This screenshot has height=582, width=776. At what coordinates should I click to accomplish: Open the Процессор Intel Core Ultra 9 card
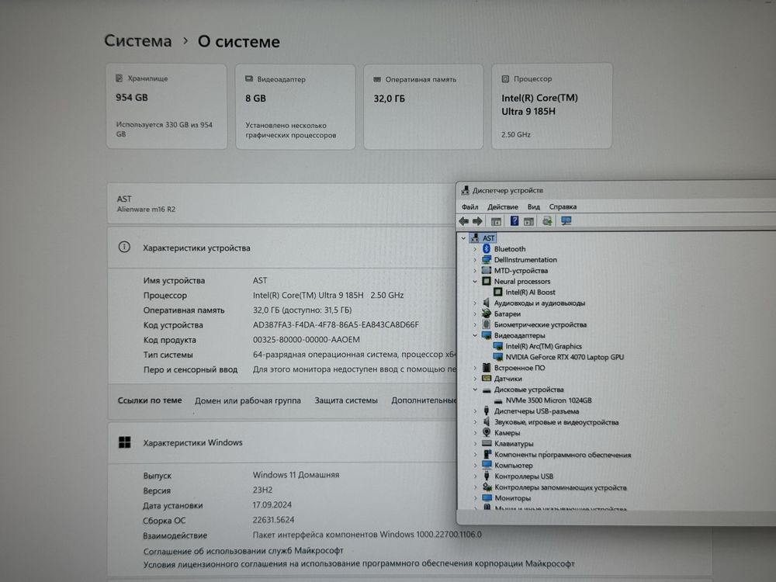click(552, 106)
